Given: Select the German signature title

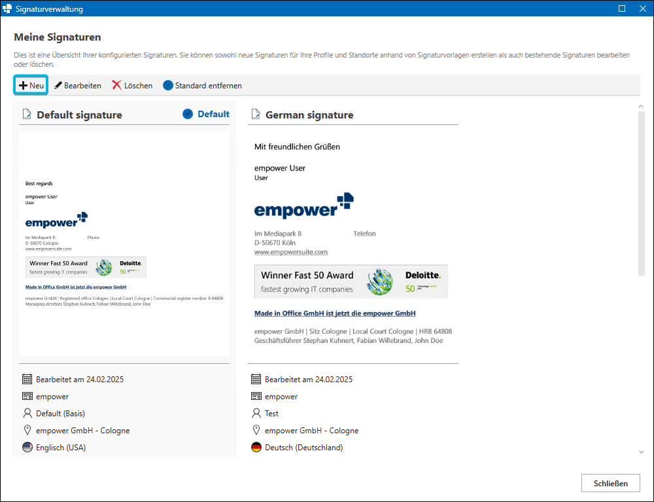Looking at the screenshot, I should pyautogui.click(x=309, y=115).
